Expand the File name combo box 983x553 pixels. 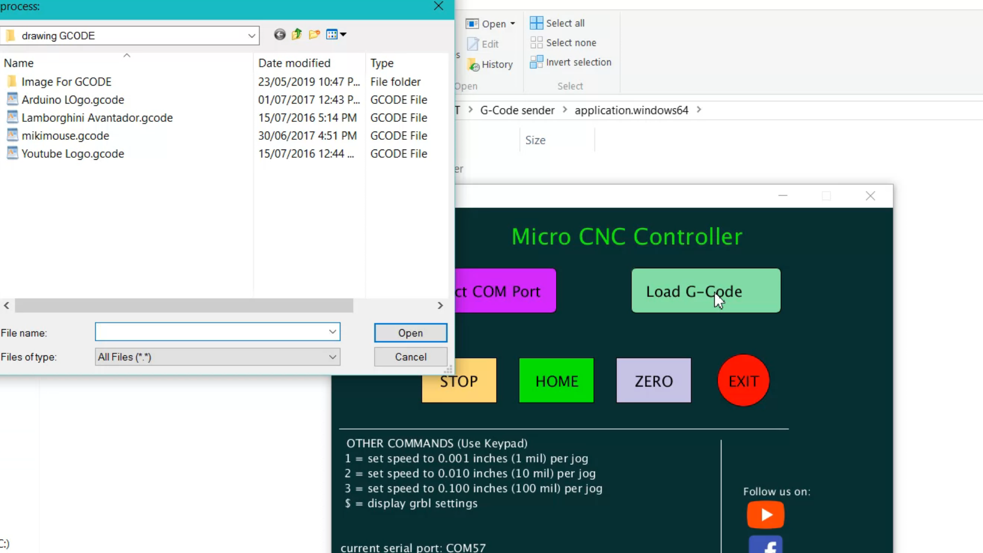pyautogui.click(x=332, y=332)
